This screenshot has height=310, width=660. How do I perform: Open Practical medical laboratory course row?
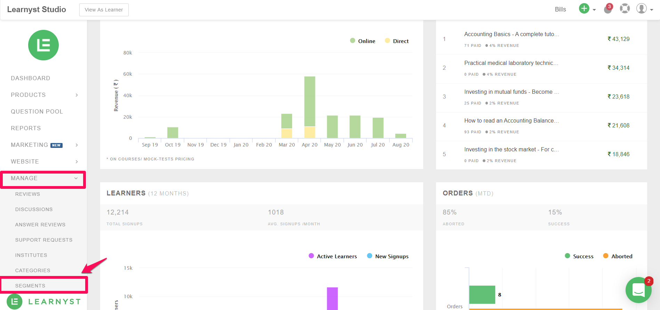tap(541, 68)
